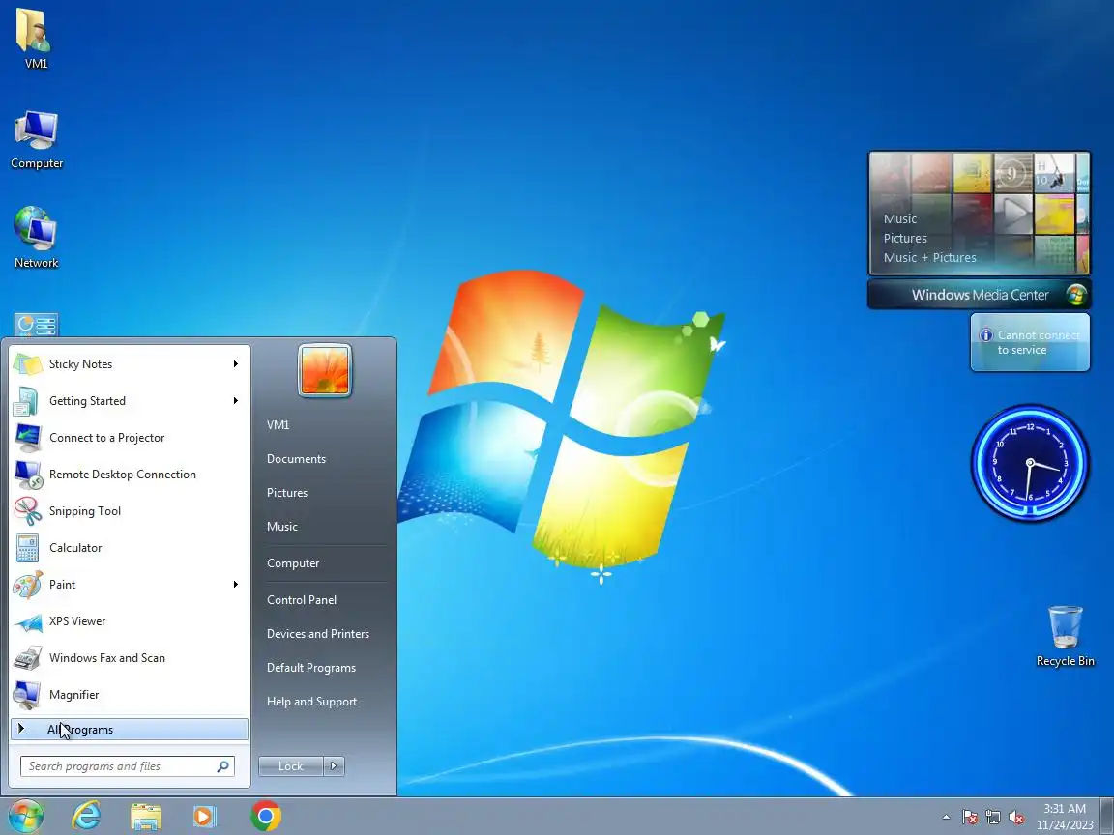Expand the Getting Started jump list arrow
This screenshot has width=1114, height=835.
pyautogui.click(x=235, y=401)
